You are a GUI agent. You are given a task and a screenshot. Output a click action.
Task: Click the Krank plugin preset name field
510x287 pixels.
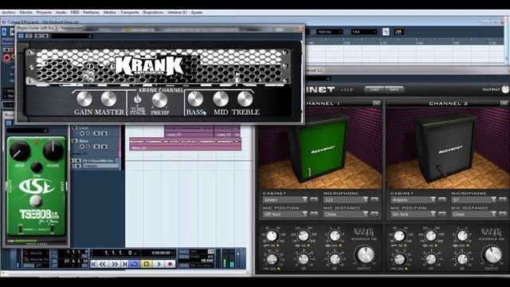click(x=73, y=36)
